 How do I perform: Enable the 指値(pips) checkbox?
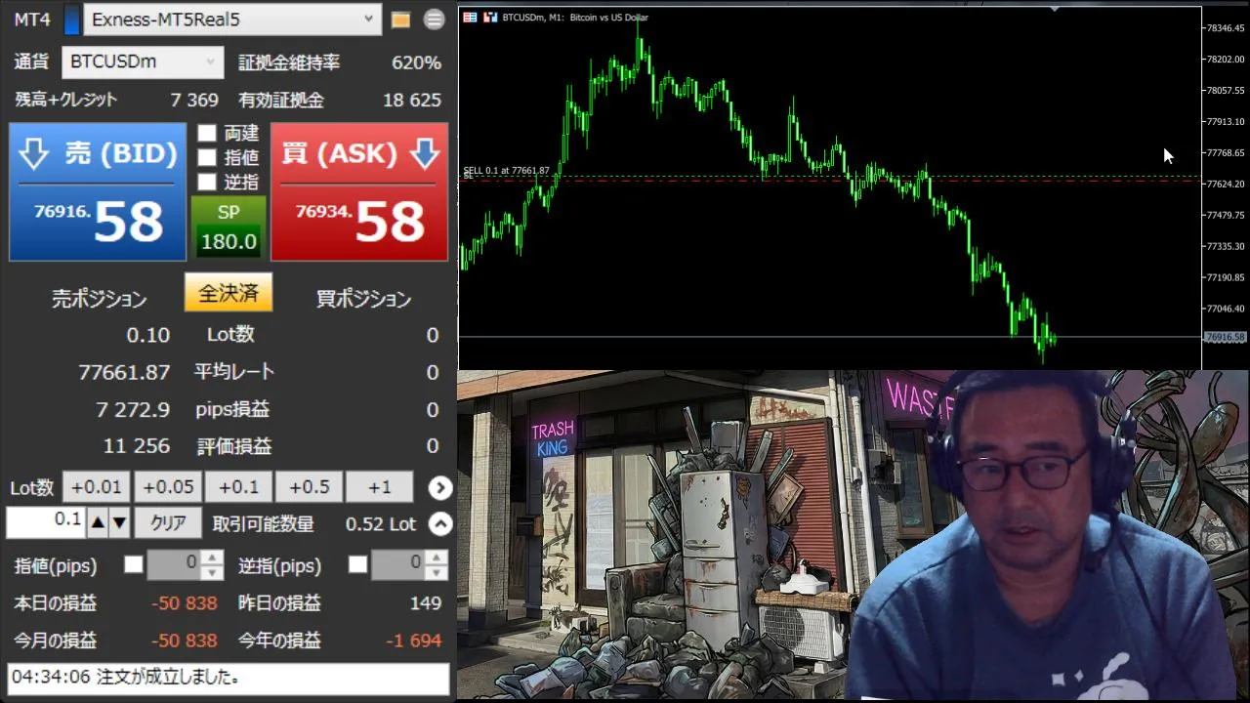(134, 564)
